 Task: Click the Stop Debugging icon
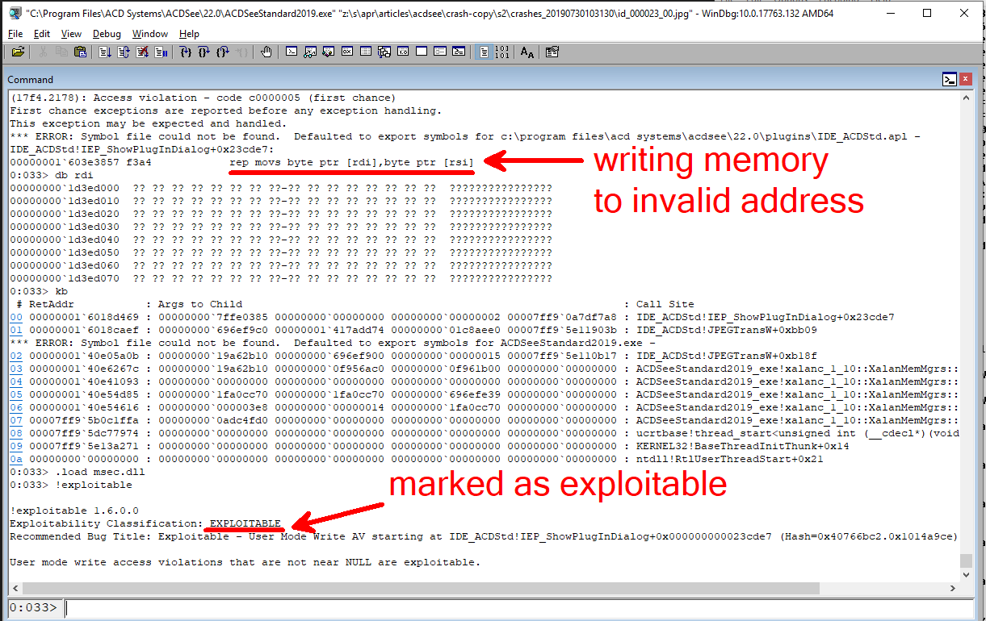pos(142,52)
